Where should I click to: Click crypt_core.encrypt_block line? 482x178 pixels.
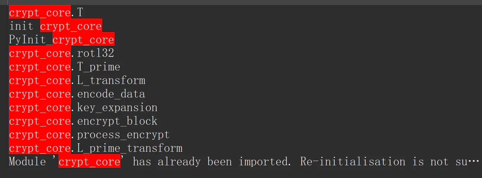pos(83,121)
